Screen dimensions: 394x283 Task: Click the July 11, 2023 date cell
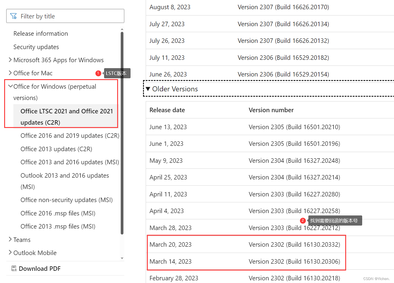point(167,58)
